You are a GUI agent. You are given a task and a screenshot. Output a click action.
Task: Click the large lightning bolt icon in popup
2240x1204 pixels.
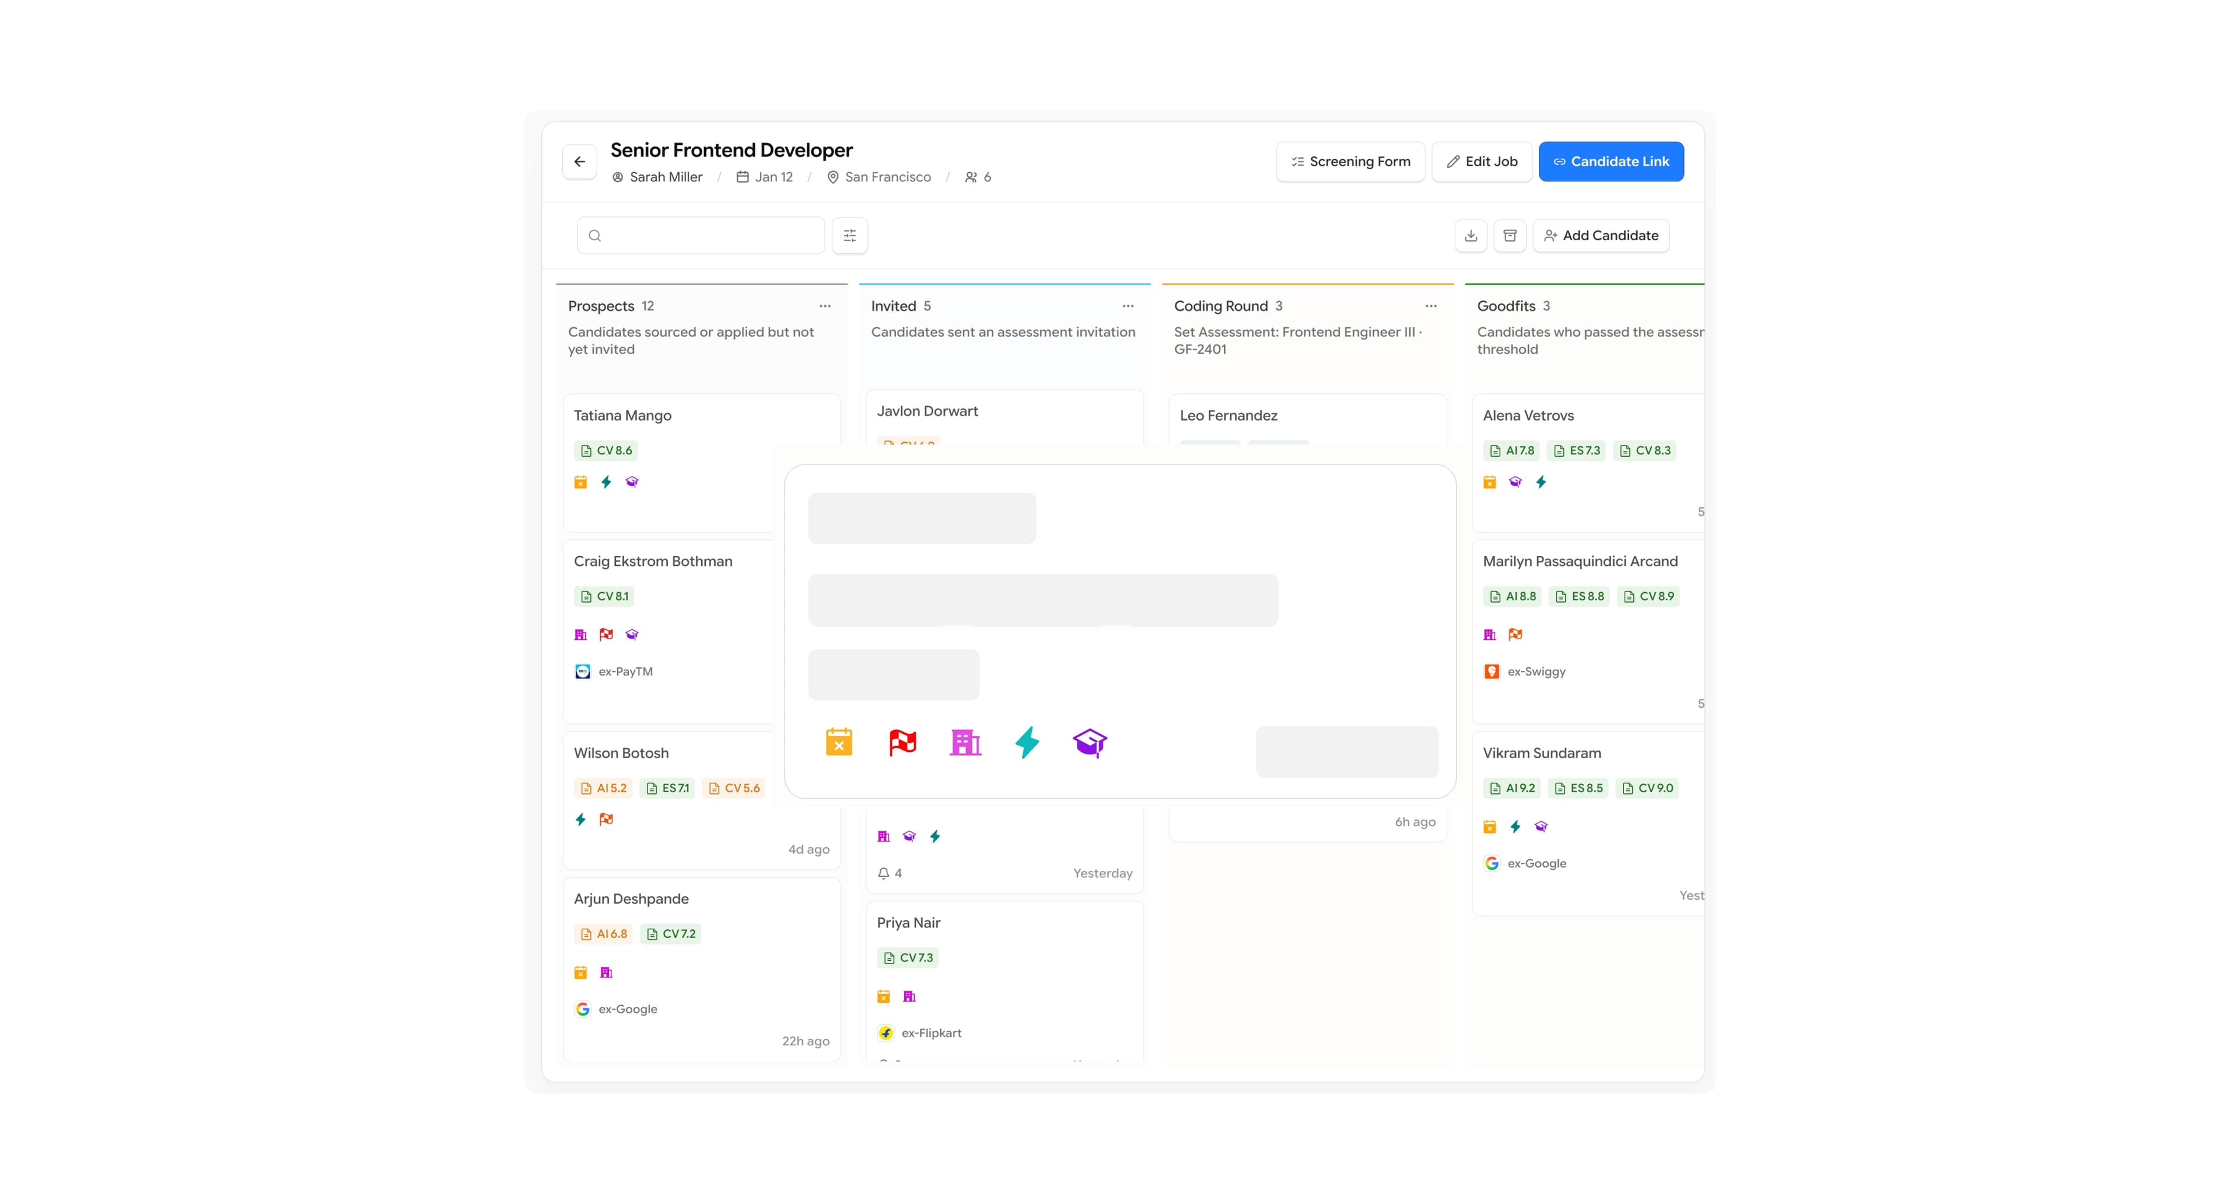point(1027,743)
